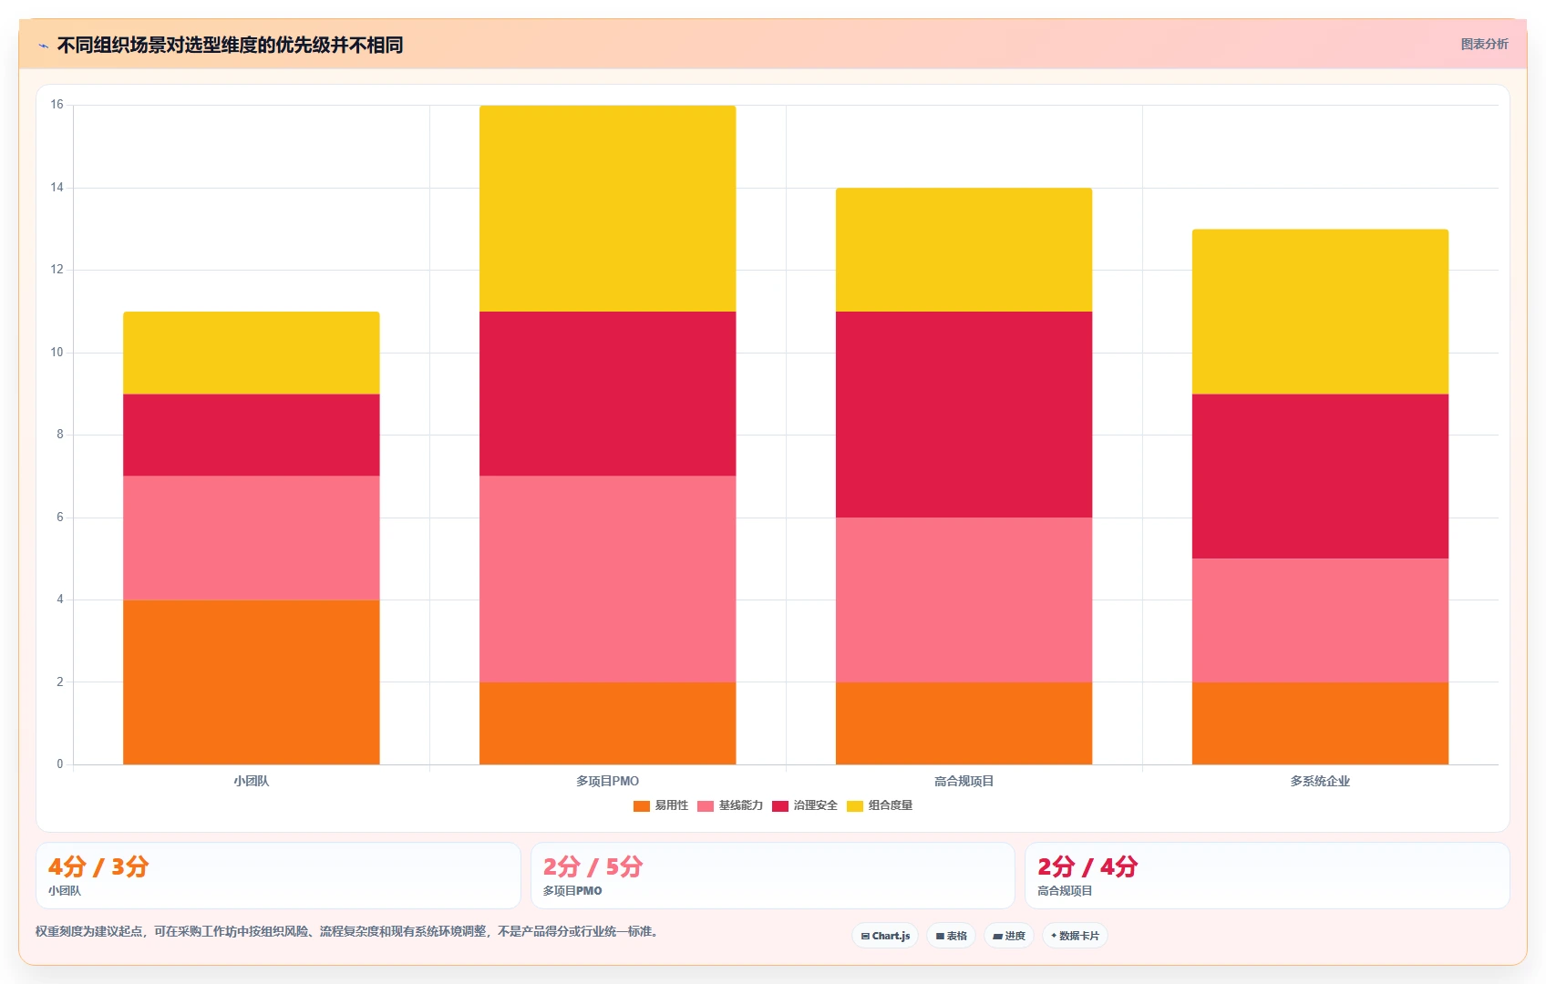Toggle the 基线能力 legend item
Image resolution: width=1546 pixels, height=984 pixels.
729,805
